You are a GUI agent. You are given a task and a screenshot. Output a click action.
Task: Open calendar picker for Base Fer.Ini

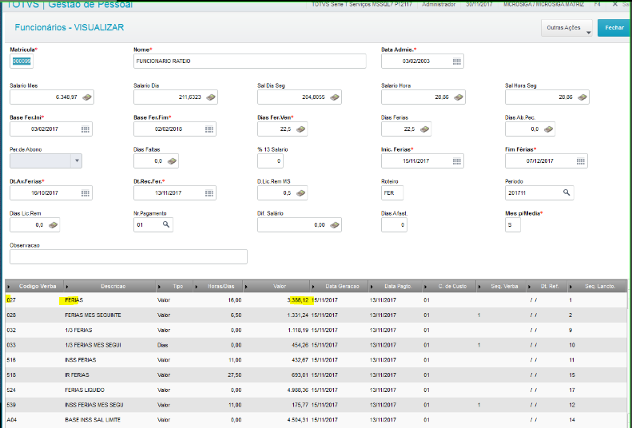click(x=85, y=129)
